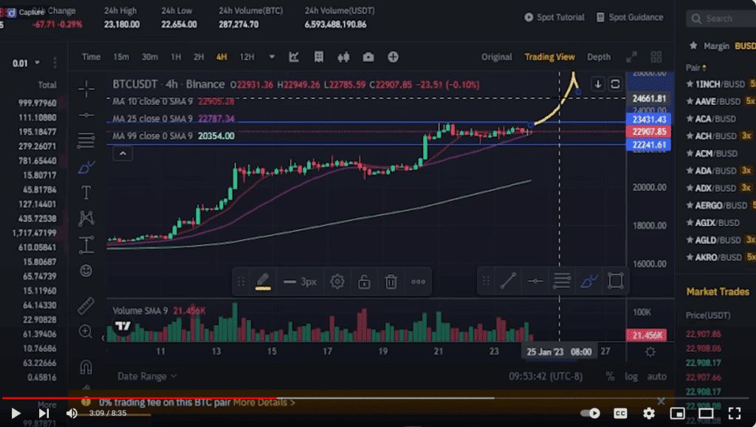Expand more time intervals dropdown arrow
The width and height of the screenshot is (756, 427).
pyautogui.click(x=272, y=57)
